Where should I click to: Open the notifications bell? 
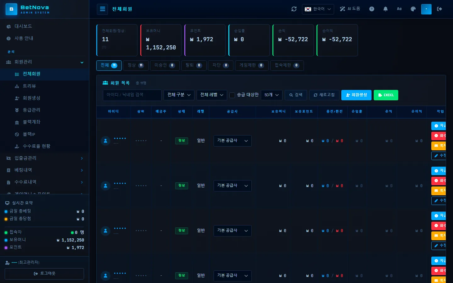(x=385, y=9)
